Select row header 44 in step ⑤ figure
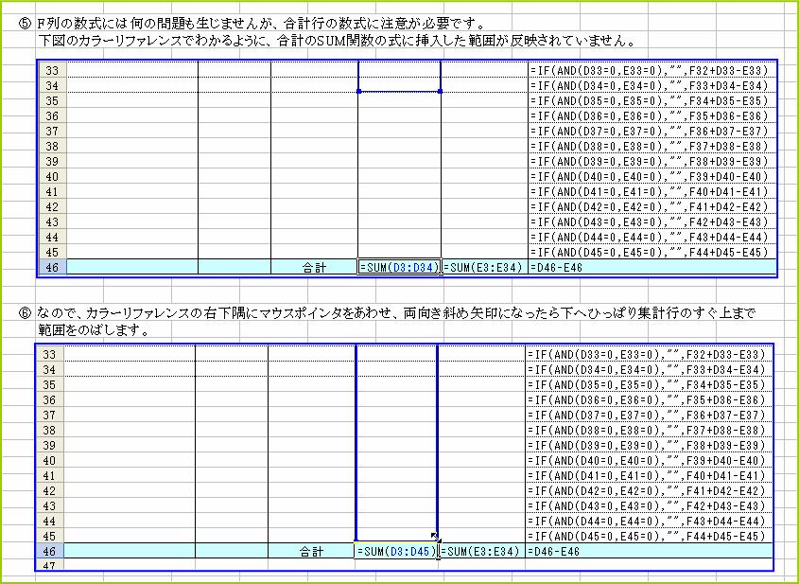Screen dimensions: 799x584 [53, 238]
